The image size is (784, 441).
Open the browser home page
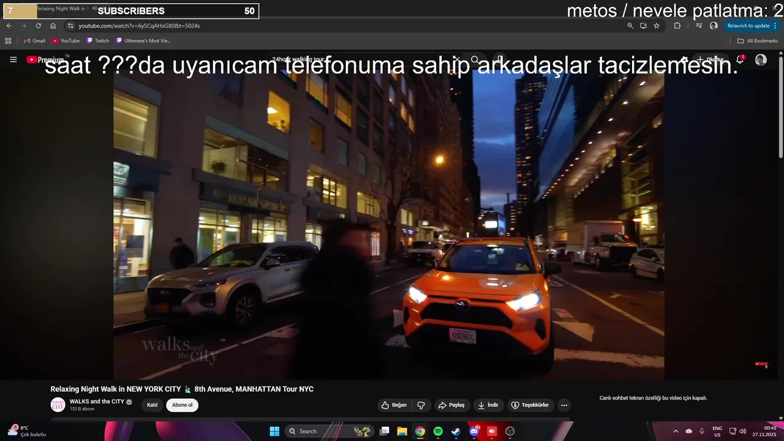coord(53,26)
